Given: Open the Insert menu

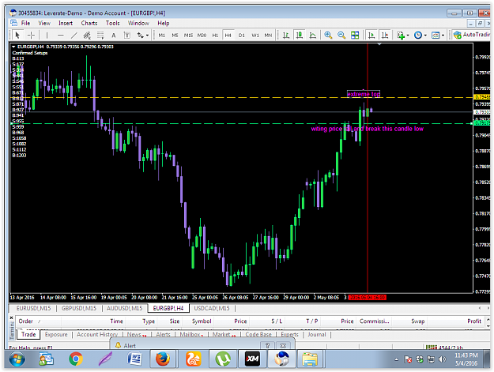Looking at the screenshot, I should click(66, 23).
